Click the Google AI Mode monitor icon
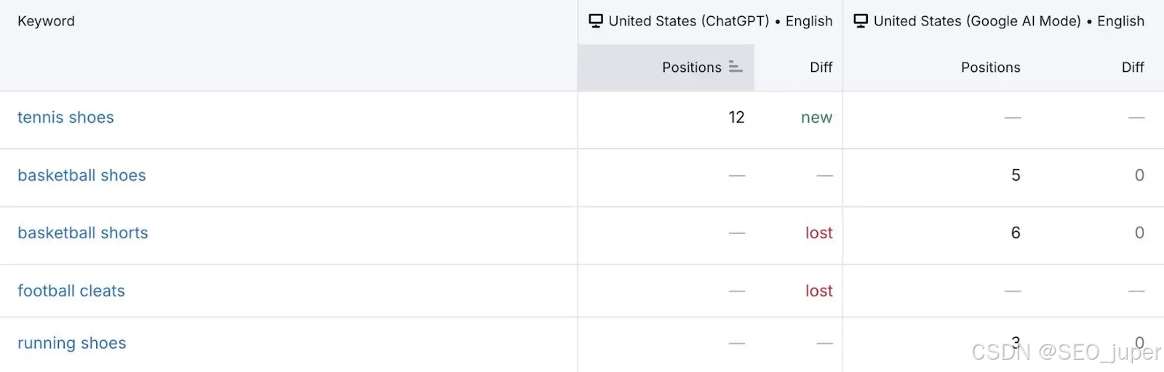This screenshot has height=372, width=1164. (861, 20)
